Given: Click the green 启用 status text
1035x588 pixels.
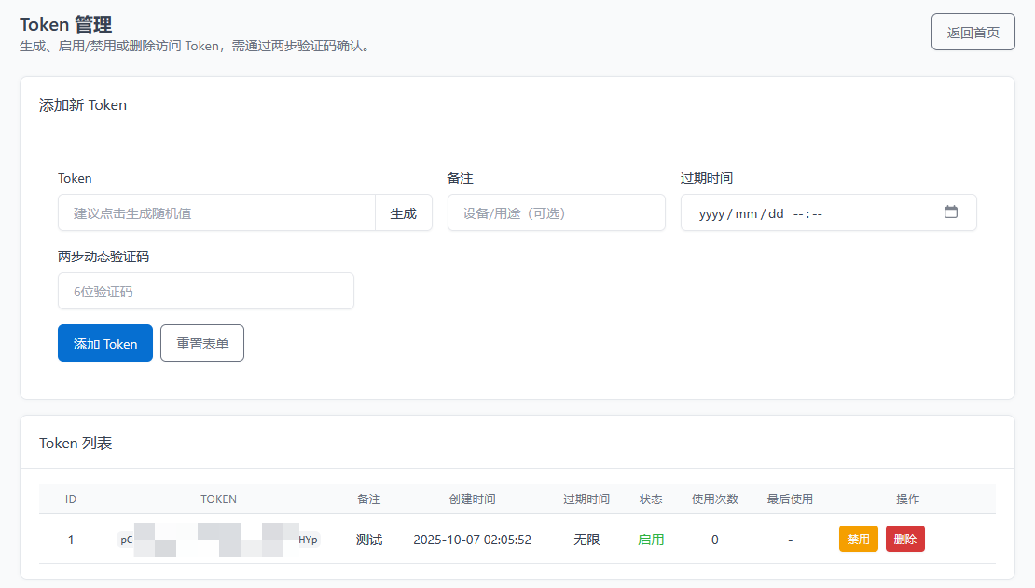Looking at the screenshot, I should [651, 540].
